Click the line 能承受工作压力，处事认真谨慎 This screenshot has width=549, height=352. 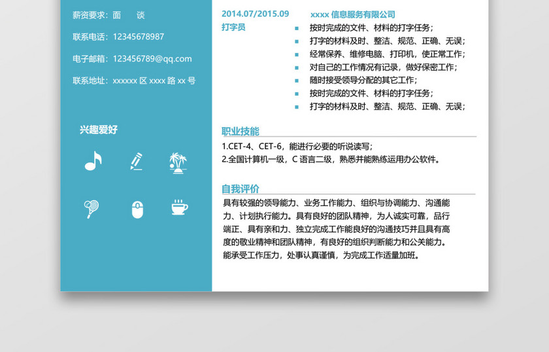click(321, 255)
